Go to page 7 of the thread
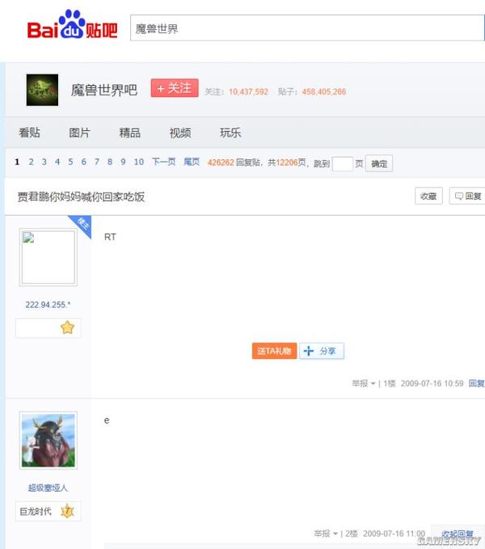 [96, 162]
